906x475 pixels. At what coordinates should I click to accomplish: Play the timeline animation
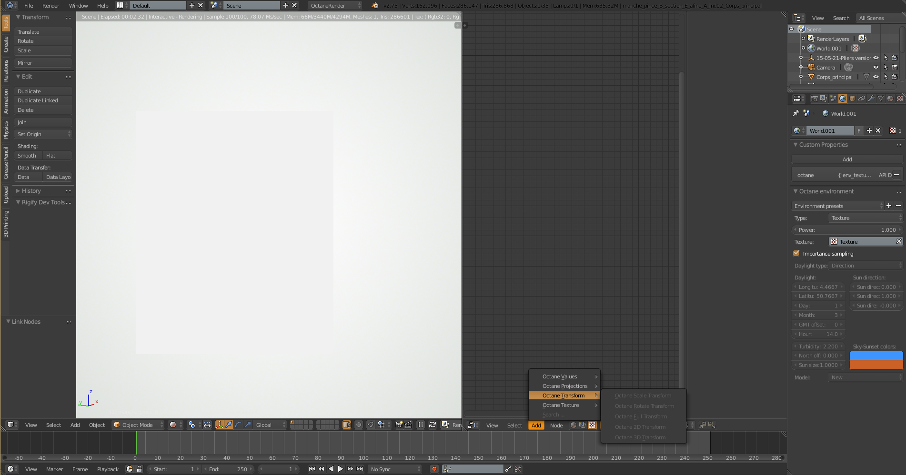341,469
